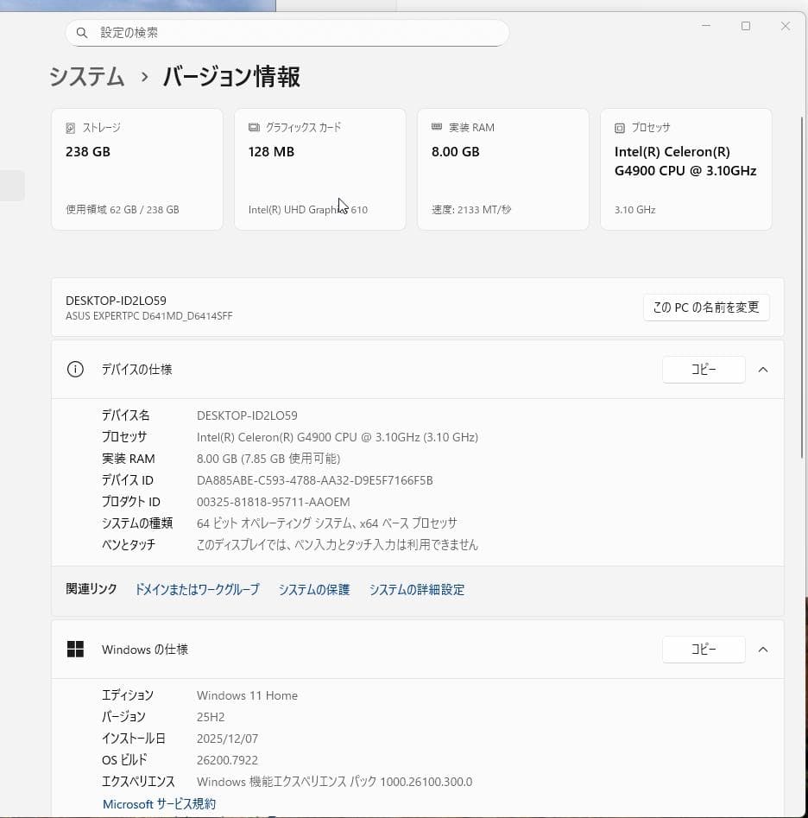Image resolution: width=808 pixels, height=818 pixels.
Task: Click OS build value 26200.7922
Action: click(x=227, y=760)
